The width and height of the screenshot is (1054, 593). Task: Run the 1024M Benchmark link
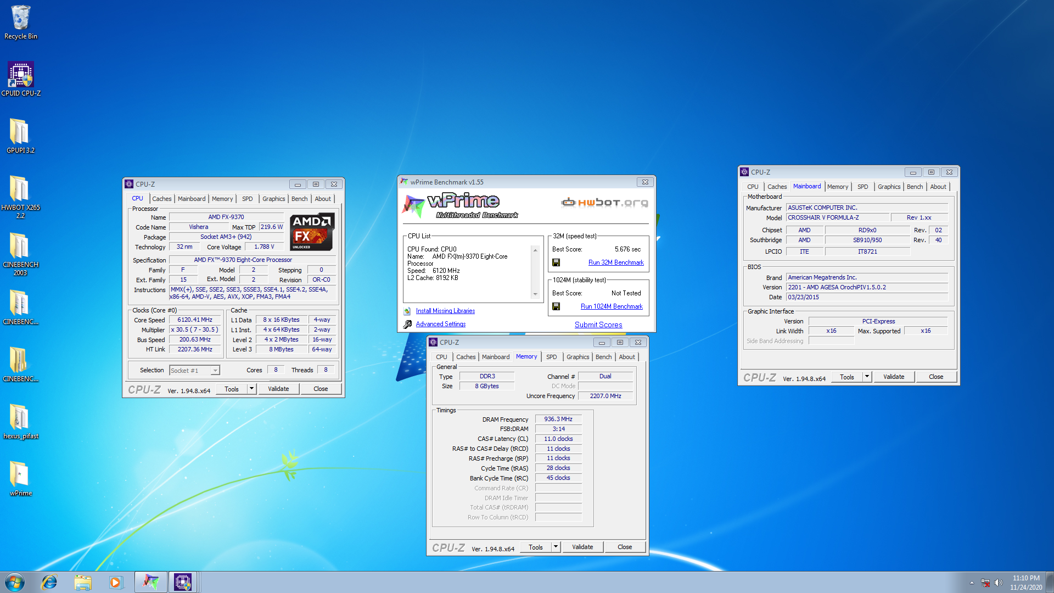coord(612,306)
